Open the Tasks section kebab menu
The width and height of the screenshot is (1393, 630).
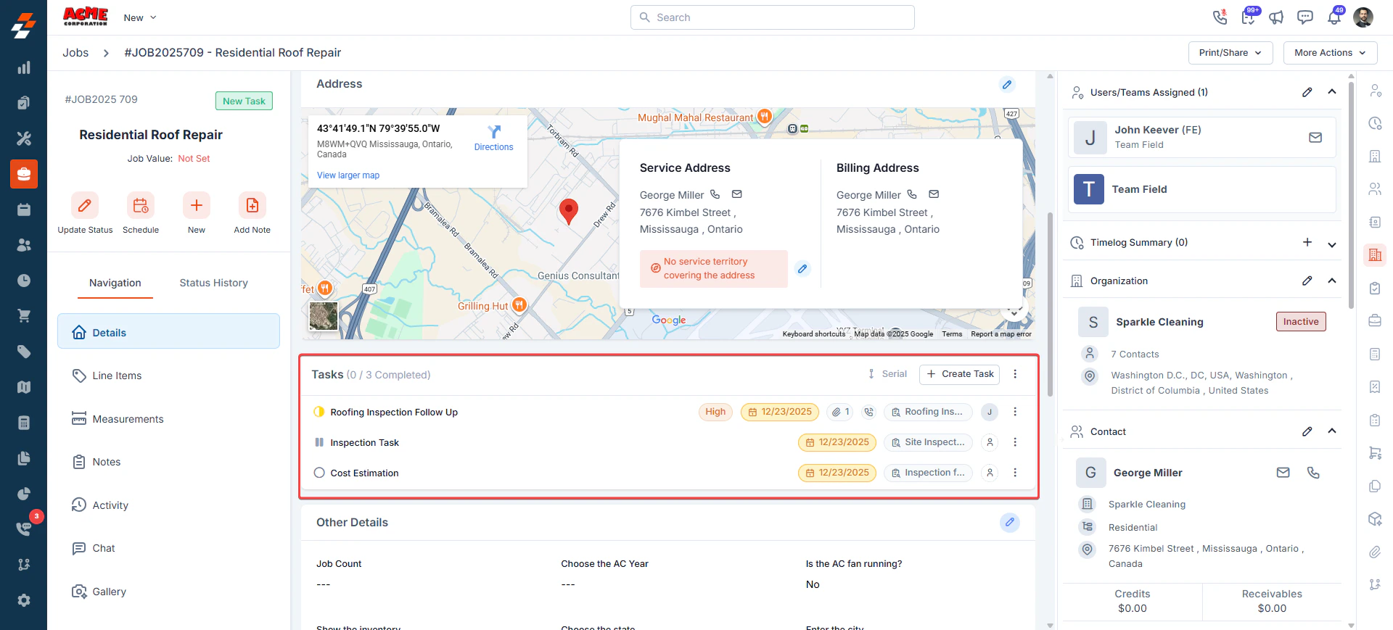click(1015, 374)
